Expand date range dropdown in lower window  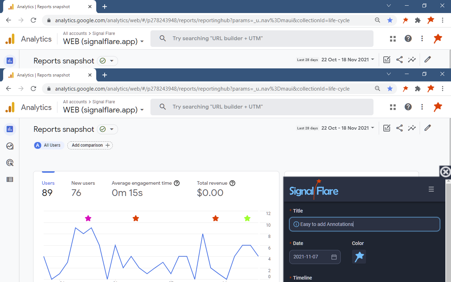(x=348, y=128)
